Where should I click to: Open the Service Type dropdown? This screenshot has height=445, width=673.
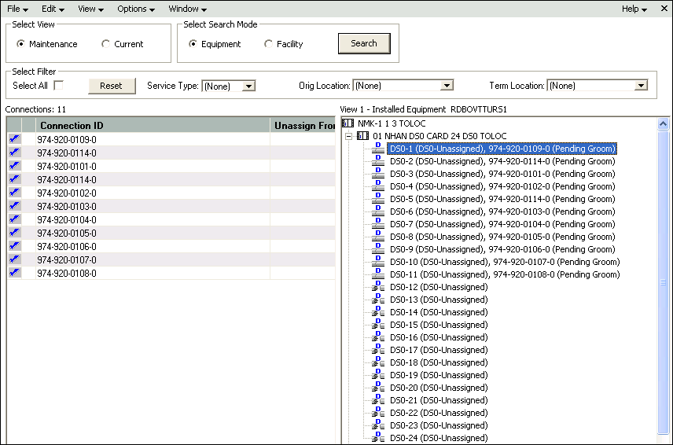pyautogui.click(x=248, y=86)
